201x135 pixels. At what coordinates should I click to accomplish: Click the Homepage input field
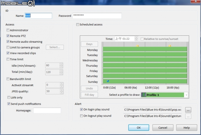click(47, 110)
